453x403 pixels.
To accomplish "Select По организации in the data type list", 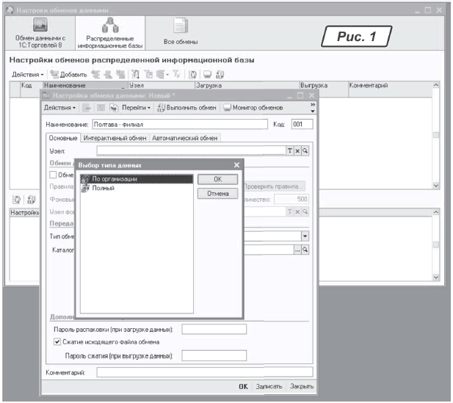I will (114, 179).
